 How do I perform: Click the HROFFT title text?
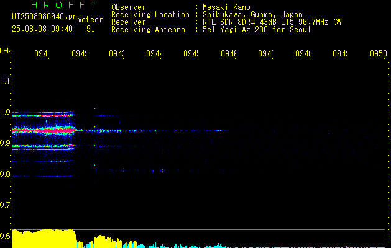[64, 5]
